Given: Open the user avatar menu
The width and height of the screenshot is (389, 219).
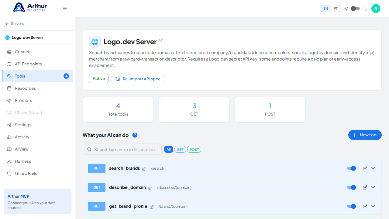Looking at the screenshot, I should [x=376, y=9].
